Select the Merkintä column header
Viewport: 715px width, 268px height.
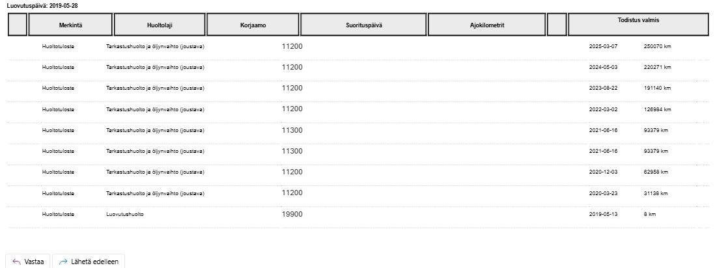(70, 25)
